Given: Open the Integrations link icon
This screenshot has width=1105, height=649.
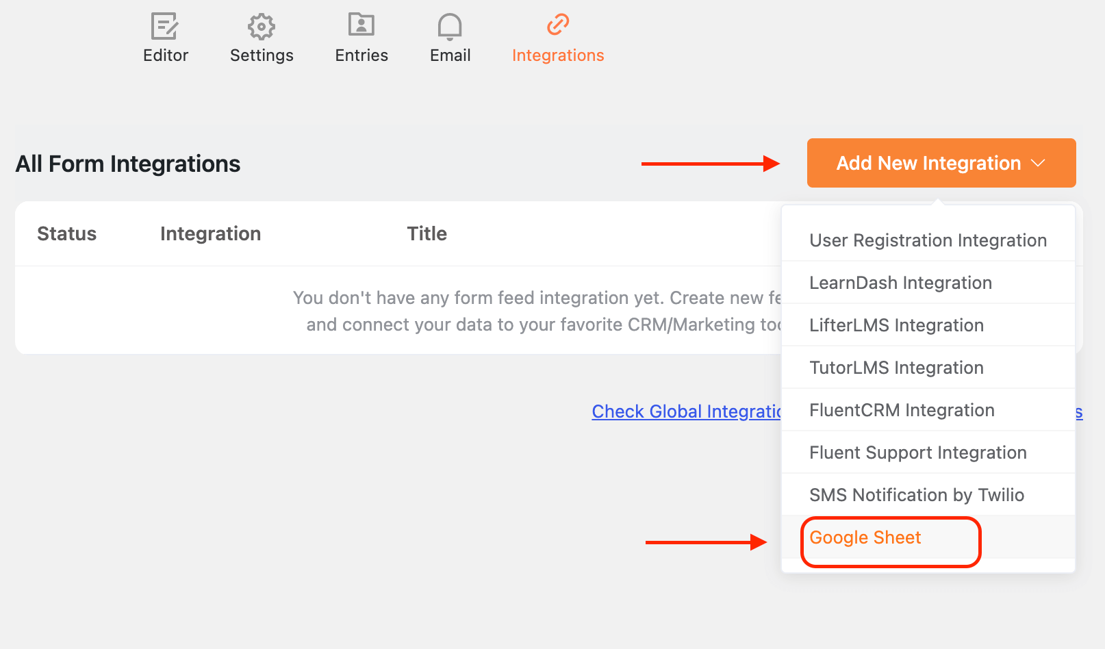Looking at the screenshot, I should pyautogui.click(x=558, y=25).
